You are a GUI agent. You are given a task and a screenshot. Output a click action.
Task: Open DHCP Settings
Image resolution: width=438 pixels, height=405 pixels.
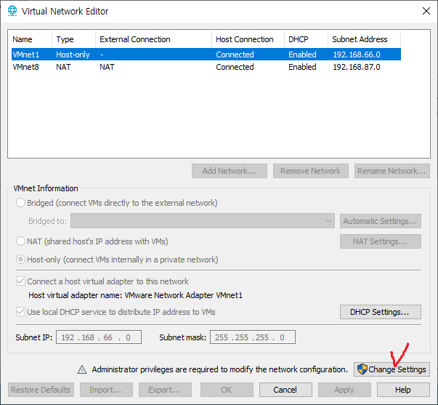381,312
